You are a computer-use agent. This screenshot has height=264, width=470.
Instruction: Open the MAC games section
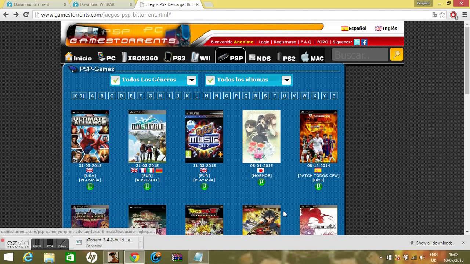point(312,57)
